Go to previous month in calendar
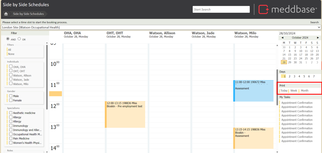Screen dimensions: 322x153 tap(282, 38)
